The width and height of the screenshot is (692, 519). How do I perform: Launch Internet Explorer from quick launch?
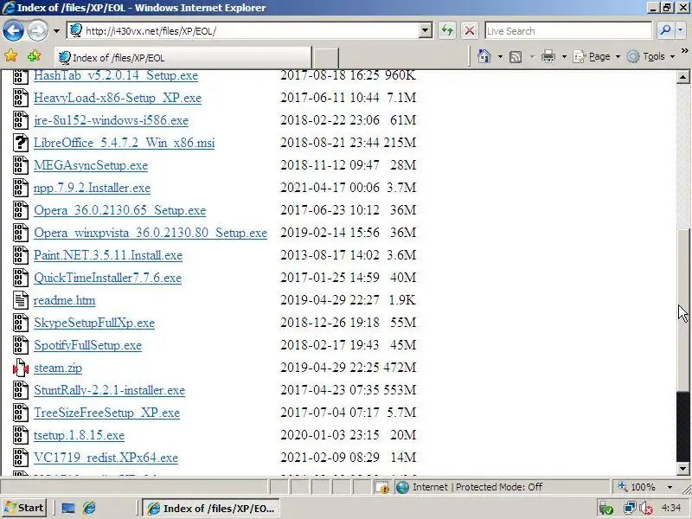(x=90, y=508)
